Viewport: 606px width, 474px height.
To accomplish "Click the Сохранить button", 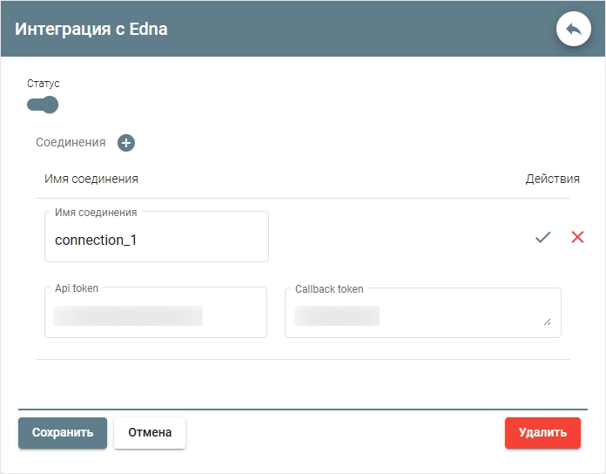I will click(63, 433).
